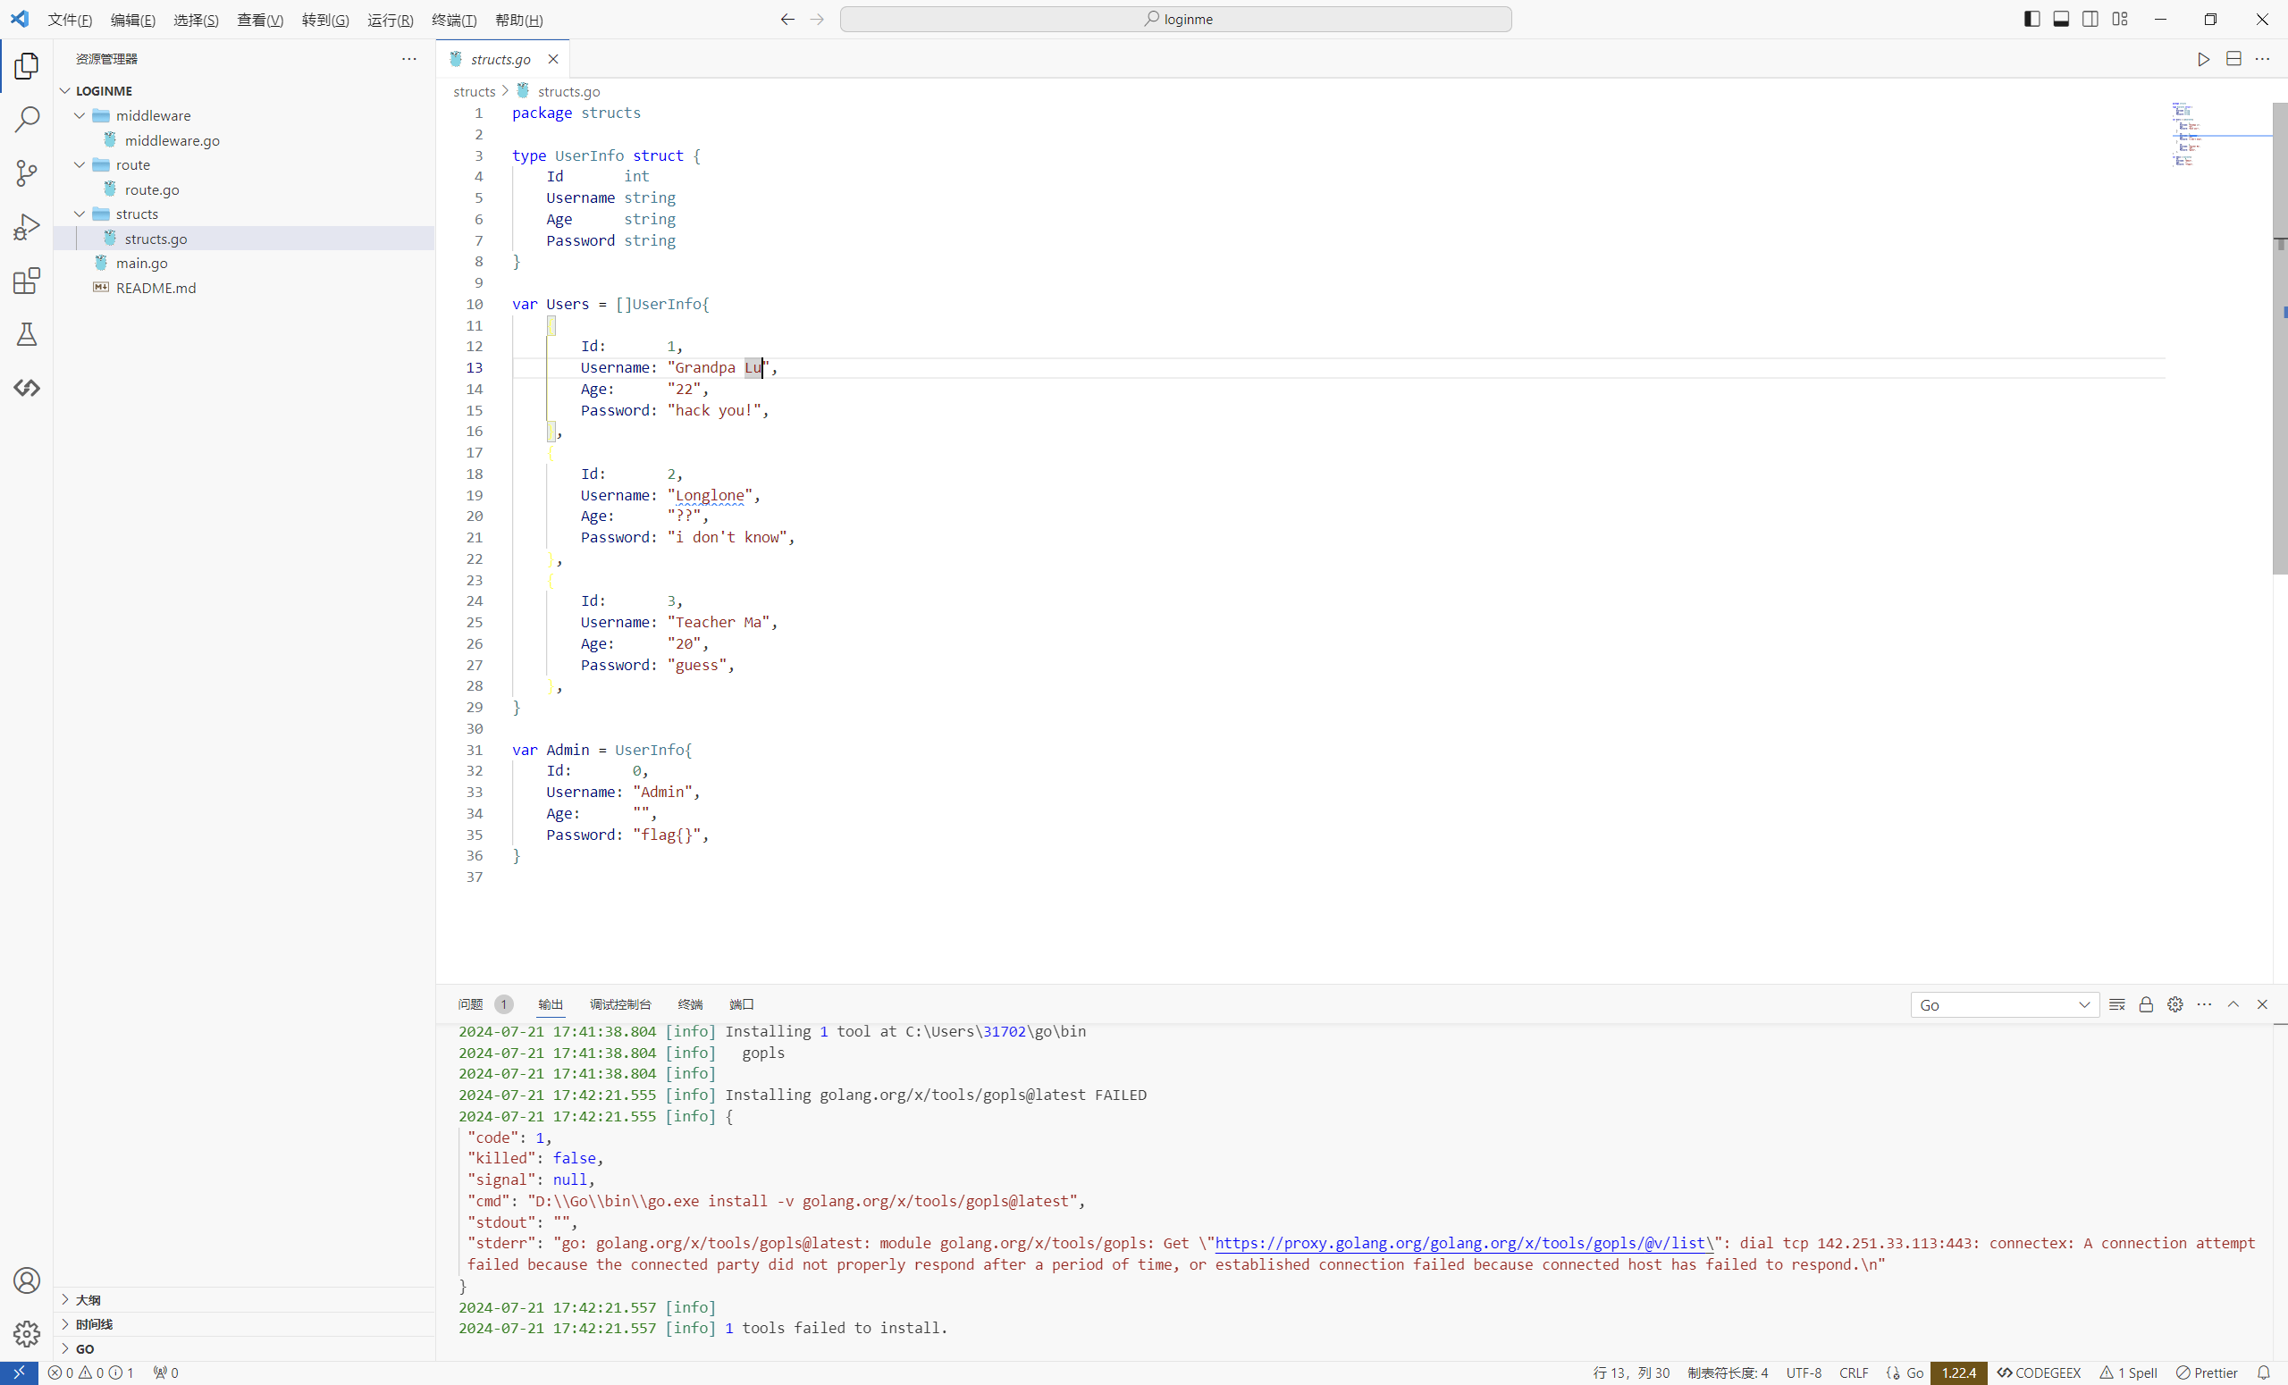Toggle the primary side bar
The image size is (2288, 1385).
[x=2031, y=20]
